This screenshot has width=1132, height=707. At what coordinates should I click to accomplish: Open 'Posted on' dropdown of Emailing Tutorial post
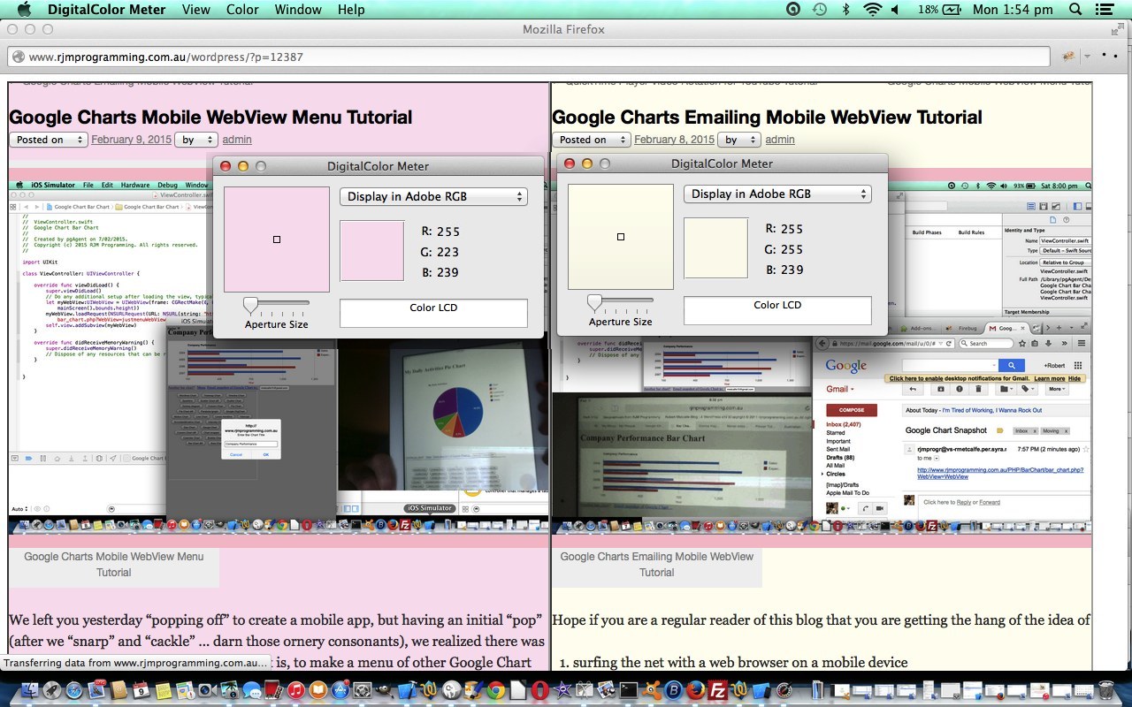pyautogui.click(x=592, y=140)
